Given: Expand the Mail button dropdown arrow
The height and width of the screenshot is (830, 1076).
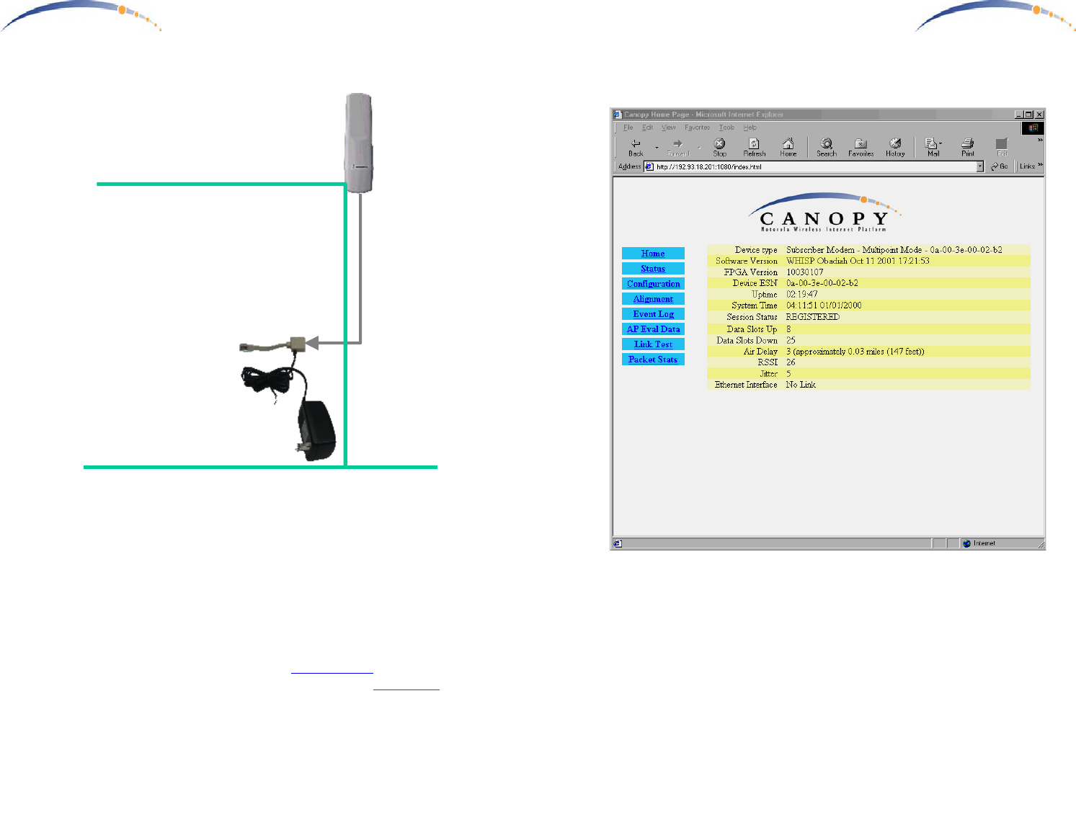Looking at the screenshot, I should (941, 143).
